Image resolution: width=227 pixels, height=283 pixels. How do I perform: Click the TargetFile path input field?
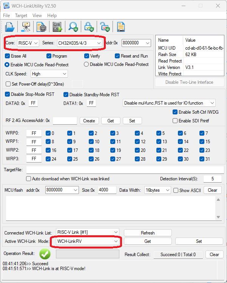click(125, 170)
